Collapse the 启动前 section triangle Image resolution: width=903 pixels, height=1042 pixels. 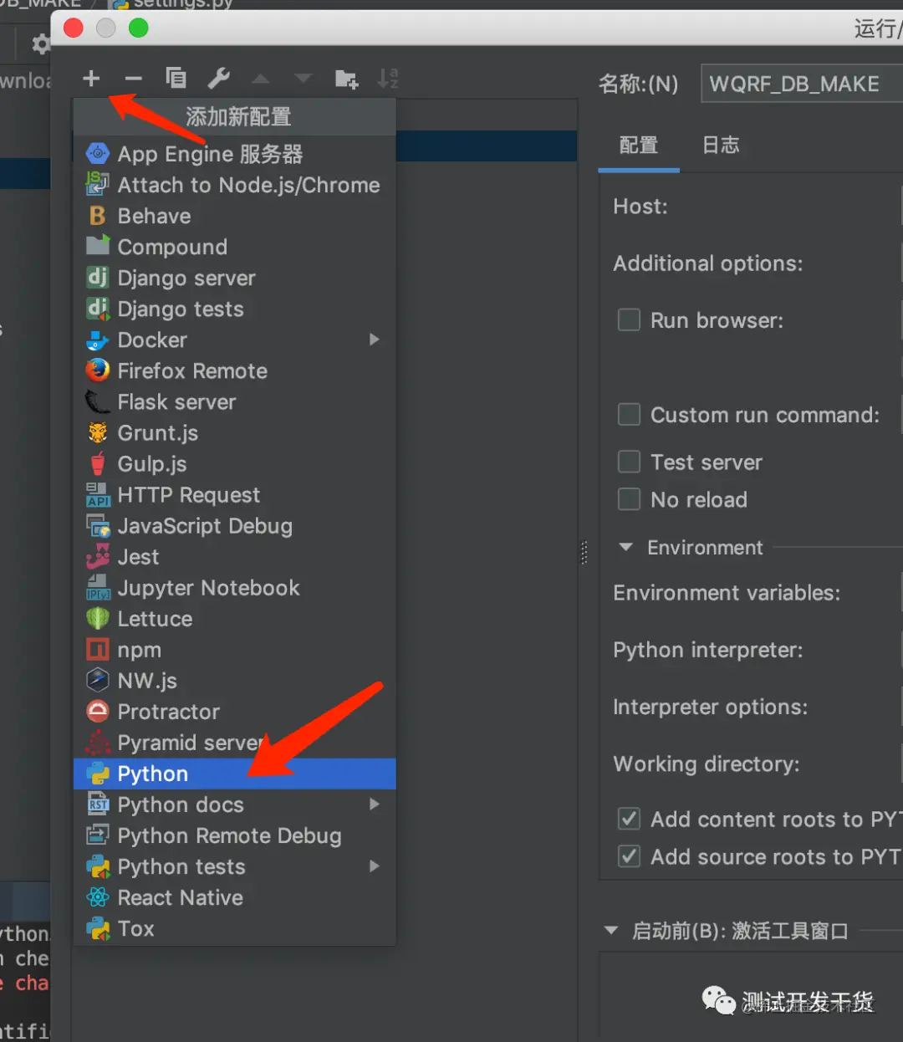click(611, 930)
